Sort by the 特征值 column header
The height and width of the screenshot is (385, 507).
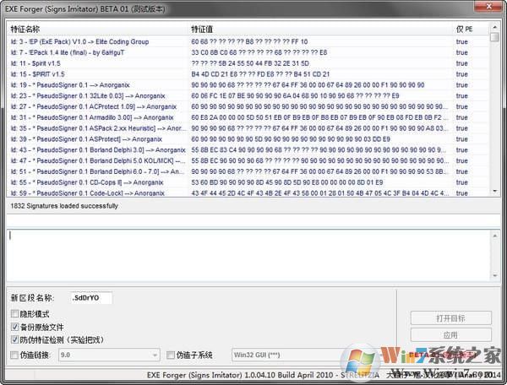point(321,29)
